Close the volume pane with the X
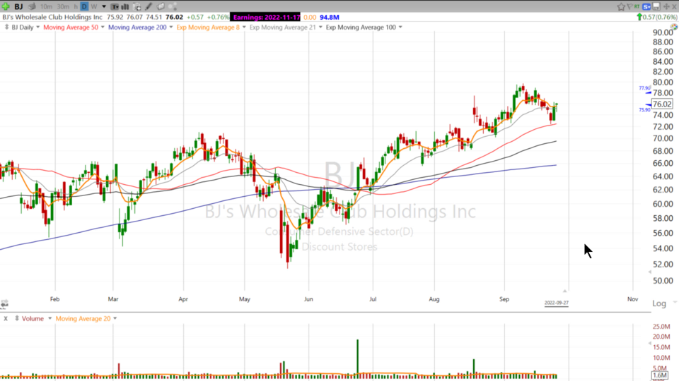This screenshot has height=381, width=679. pos(6,318)
